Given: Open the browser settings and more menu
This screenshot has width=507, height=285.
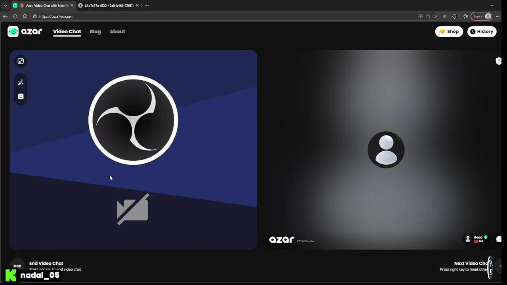Looking at the screenshot, I should tap(498, 16).
